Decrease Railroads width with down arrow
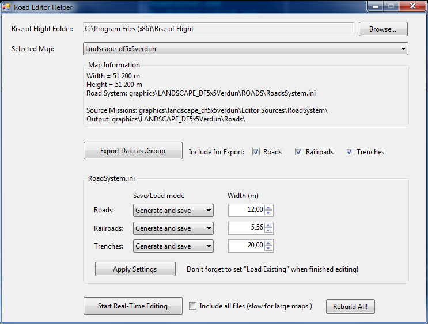428x324 pixels. point(268,231)
